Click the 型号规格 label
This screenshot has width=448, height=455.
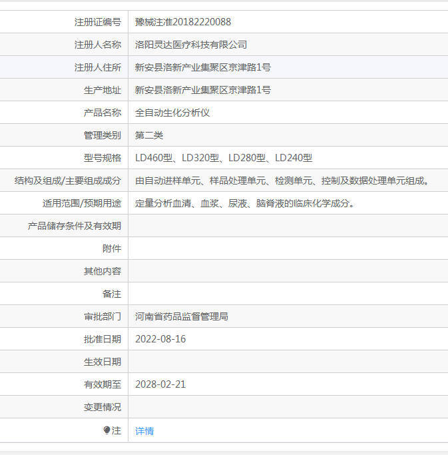tap(103, 158)
